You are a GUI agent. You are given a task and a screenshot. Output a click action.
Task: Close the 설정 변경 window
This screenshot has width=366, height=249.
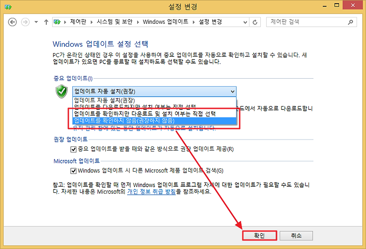(353, 5)
